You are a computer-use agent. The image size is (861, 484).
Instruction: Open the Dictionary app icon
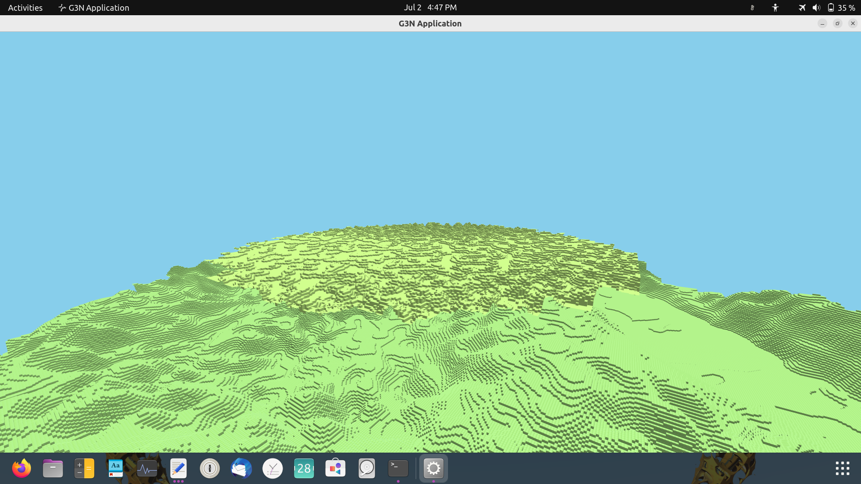[x=116, y=469]
